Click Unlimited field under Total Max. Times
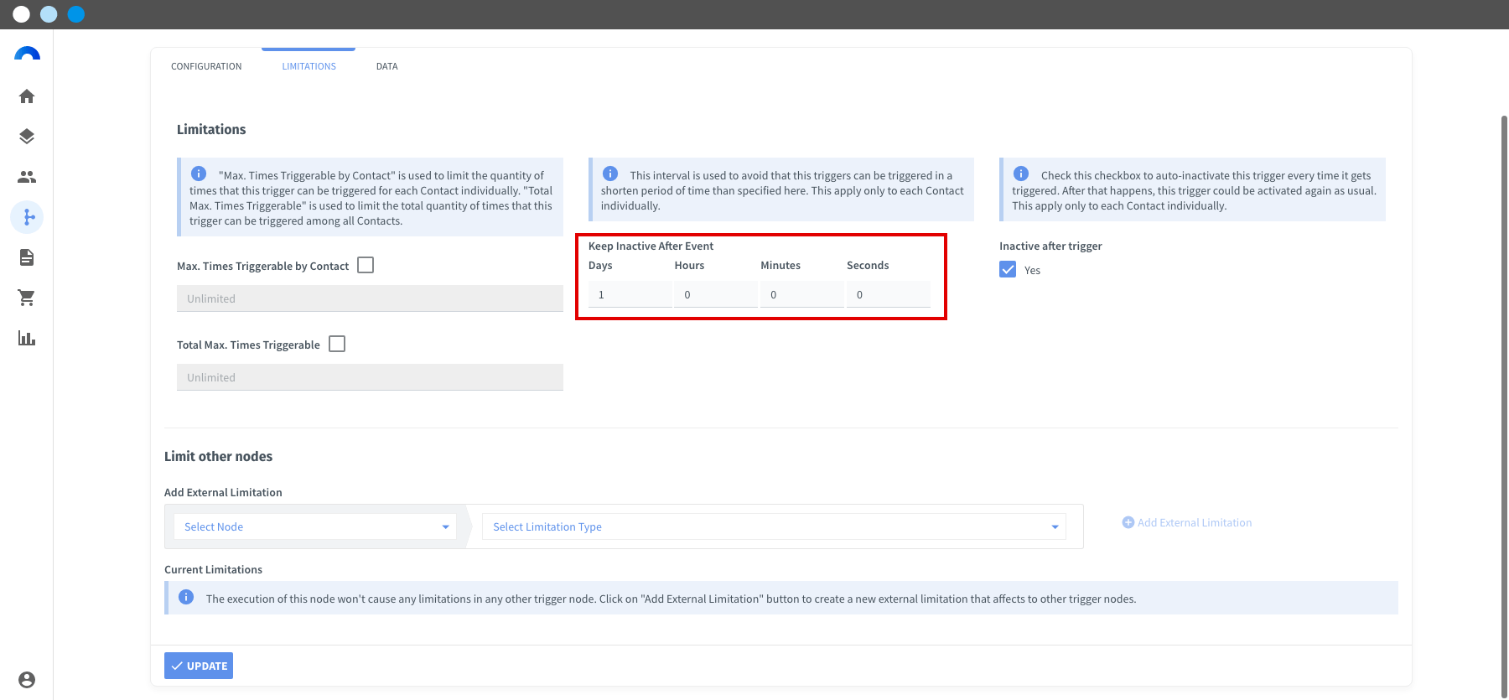1509x700 pixels. click(x=370, y=377)
